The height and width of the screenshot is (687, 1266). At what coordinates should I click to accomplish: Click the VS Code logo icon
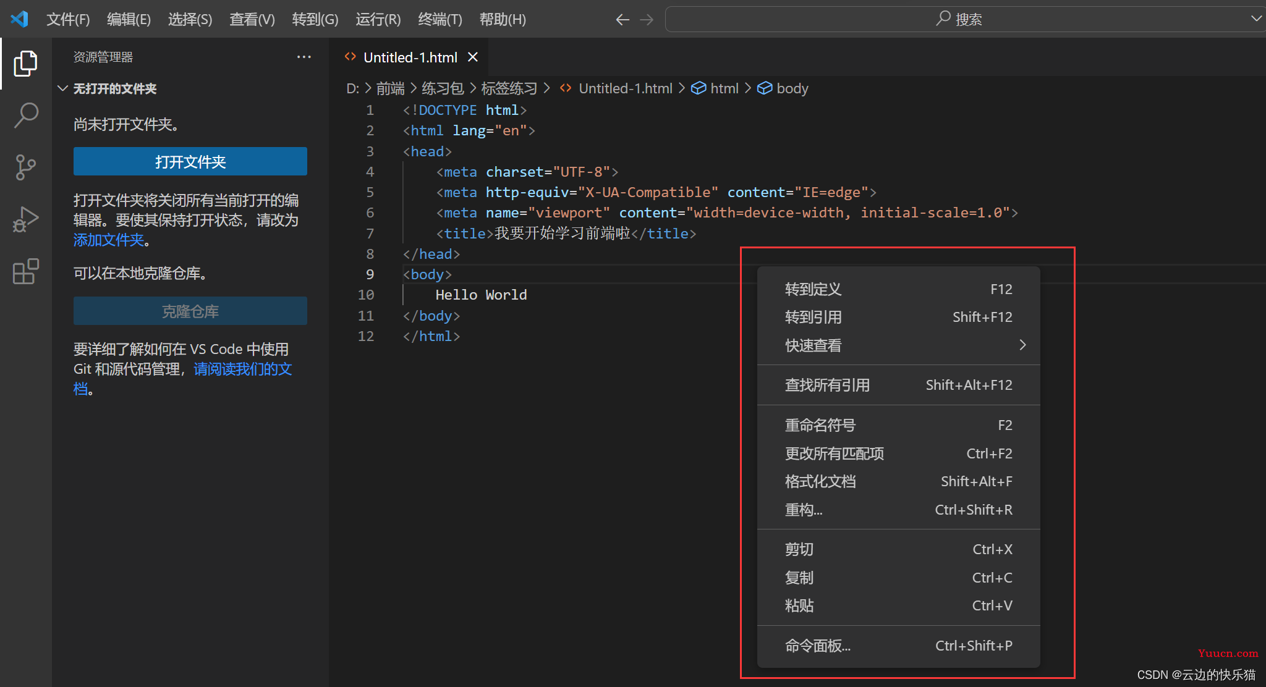coord(19,19)
